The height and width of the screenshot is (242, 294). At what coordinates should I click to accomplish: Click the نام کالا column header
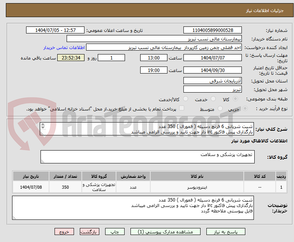(x=197, y=176)
